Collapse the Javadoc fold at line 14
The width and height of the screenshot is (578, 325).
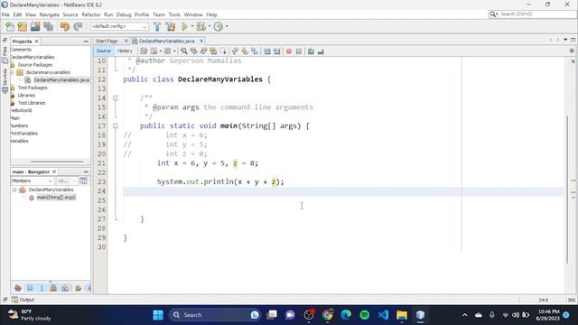click(116, 98)
